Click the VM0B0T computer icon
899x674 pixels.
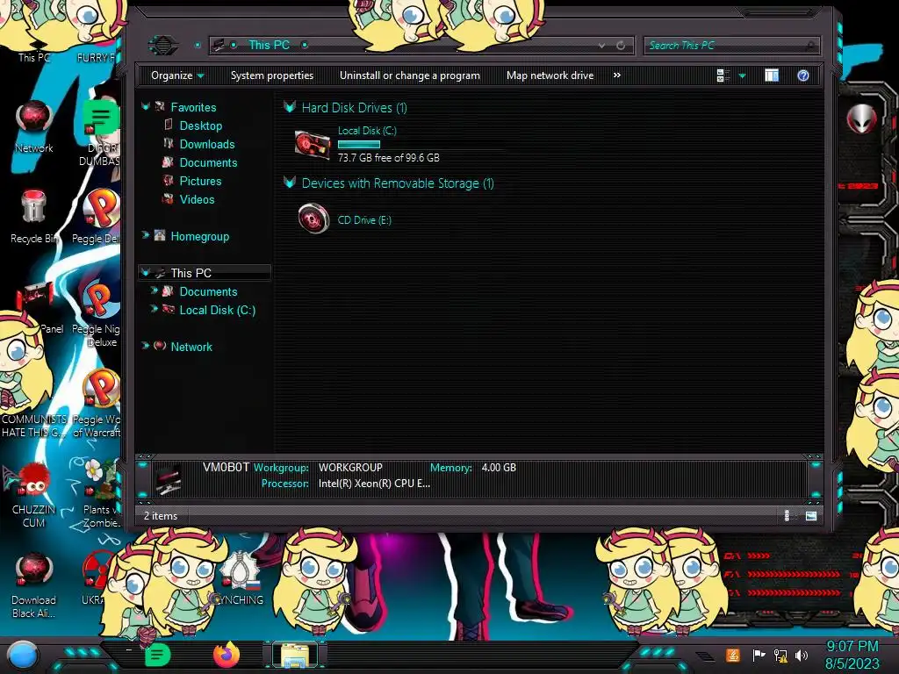click(x=169, y=478)
